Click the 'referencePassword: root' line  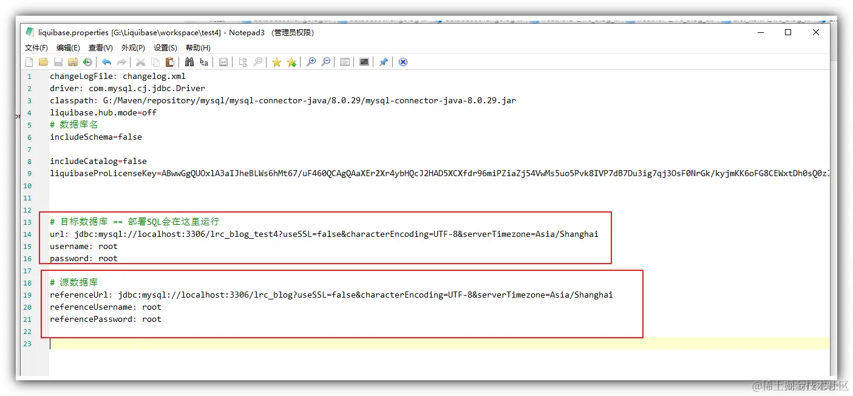106,319
